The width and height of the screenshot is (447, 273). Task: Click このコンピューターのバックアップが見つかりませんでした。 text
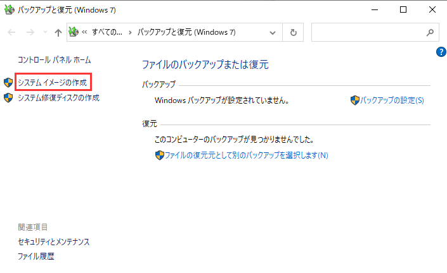click(235, 140)
